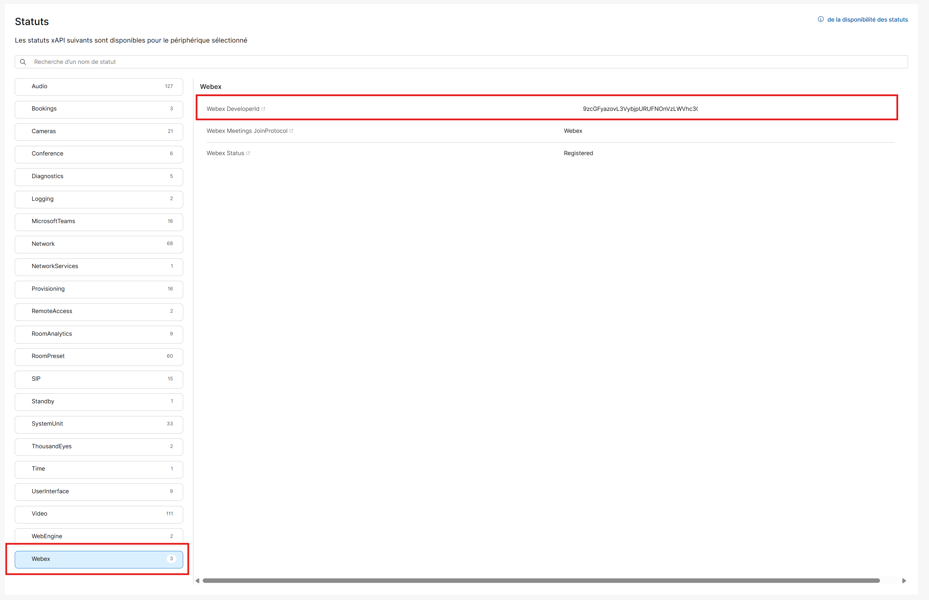Select the SIP category

[x=99, y=379]
